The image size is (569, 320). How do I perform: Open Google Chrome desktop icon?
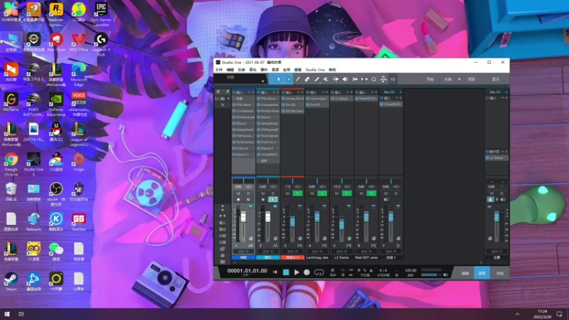point(11,164)
